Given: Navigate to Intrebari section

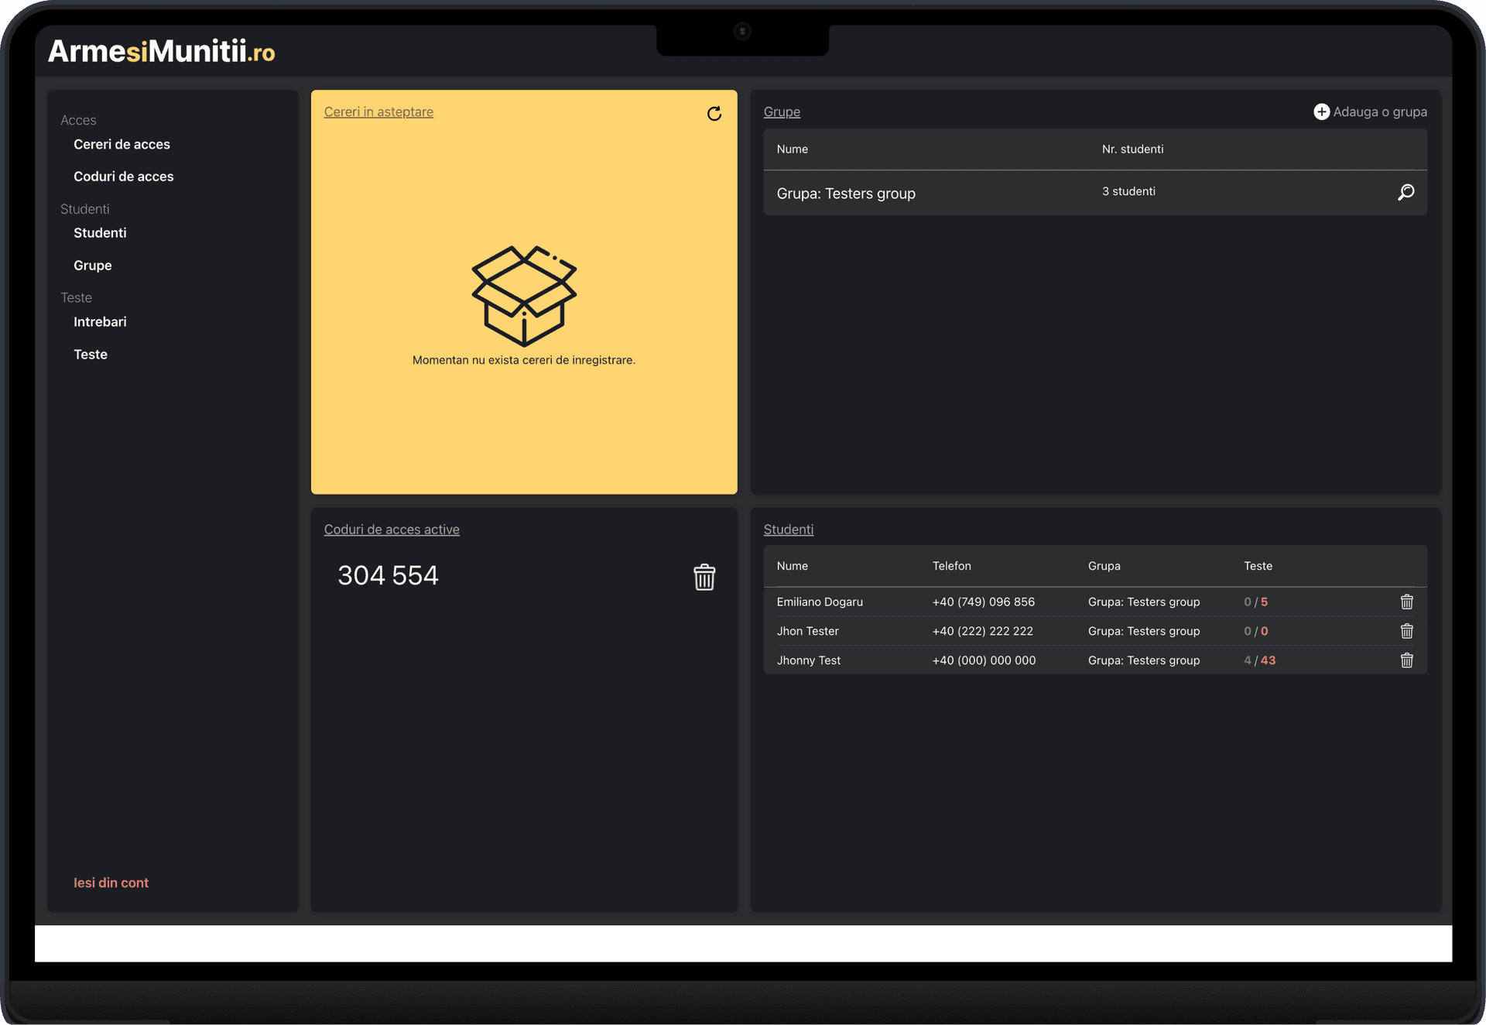Looking at the screenshot, I should coord(100,322).
